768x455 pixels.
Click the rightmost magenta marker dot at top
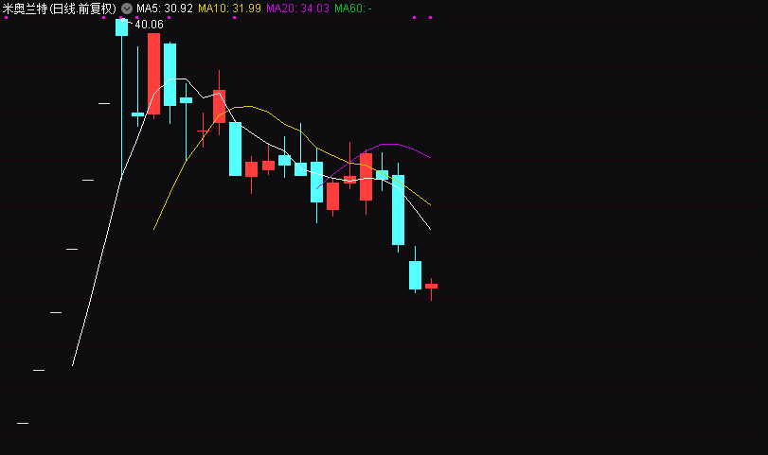point(430,17)
